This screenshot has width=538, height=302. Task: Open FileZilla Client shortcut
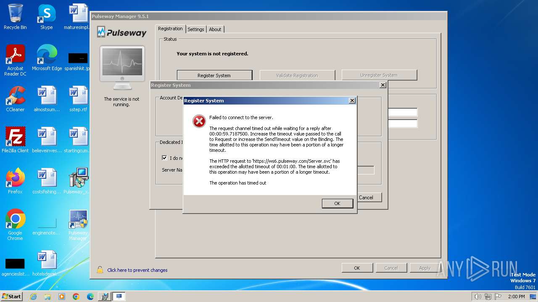15,140
